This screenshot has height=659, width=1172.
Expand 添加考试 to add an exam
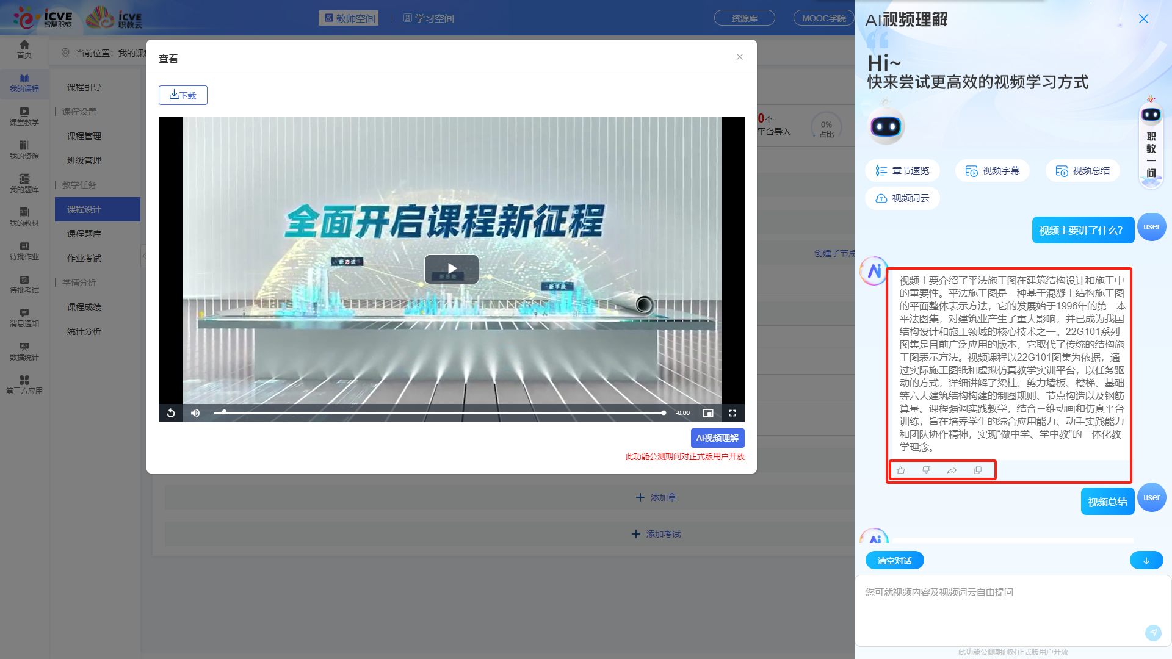656,533
